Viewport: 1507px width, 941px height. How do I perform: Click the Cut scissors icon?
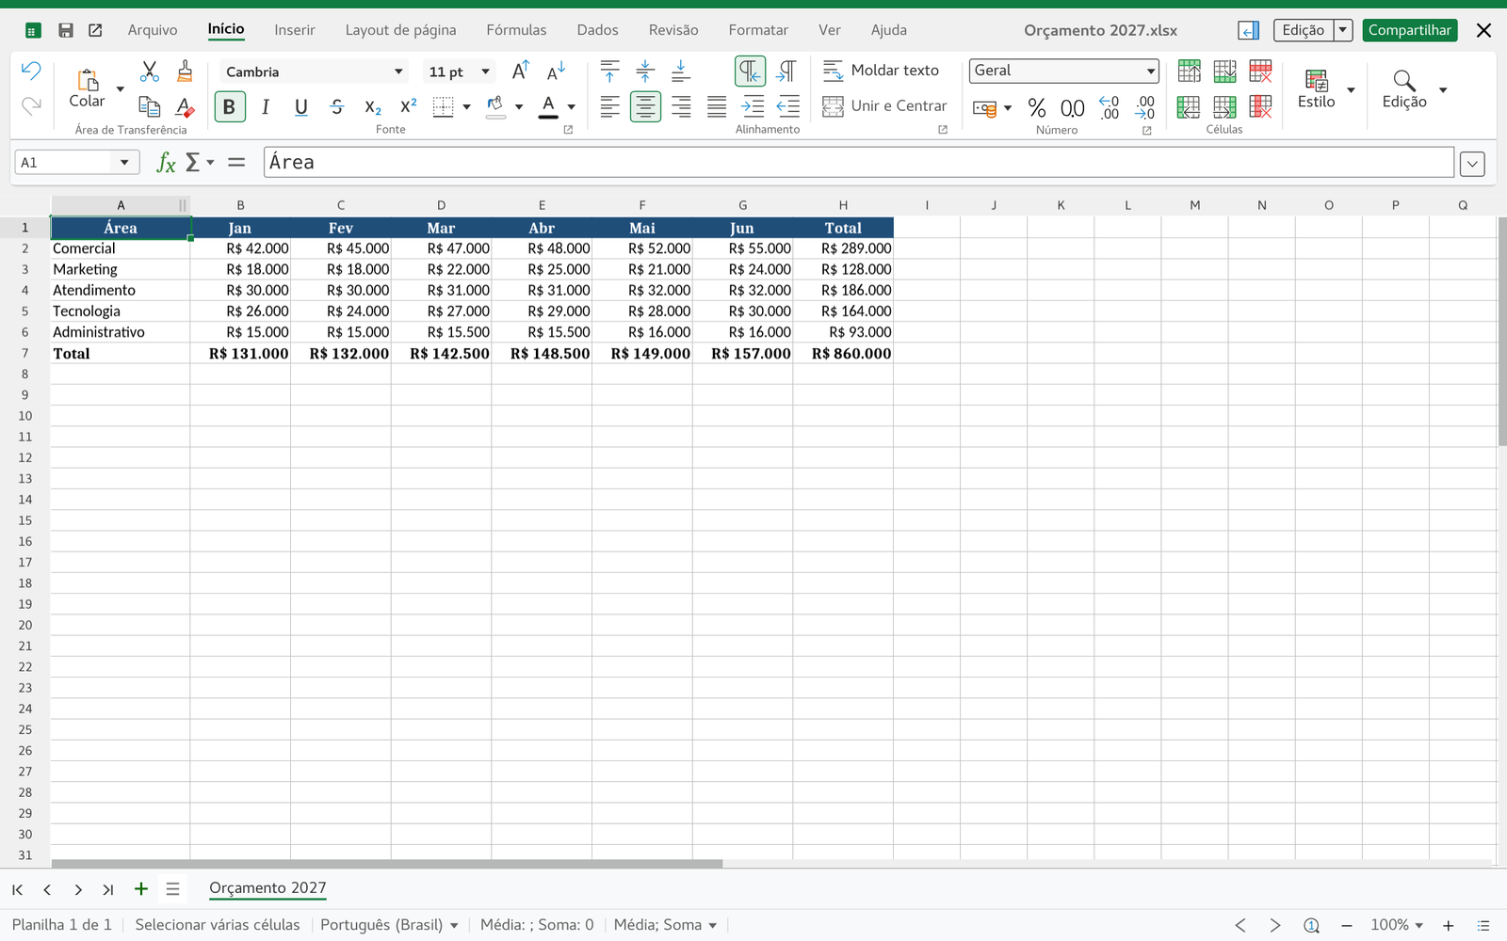[x=150, y=72]
